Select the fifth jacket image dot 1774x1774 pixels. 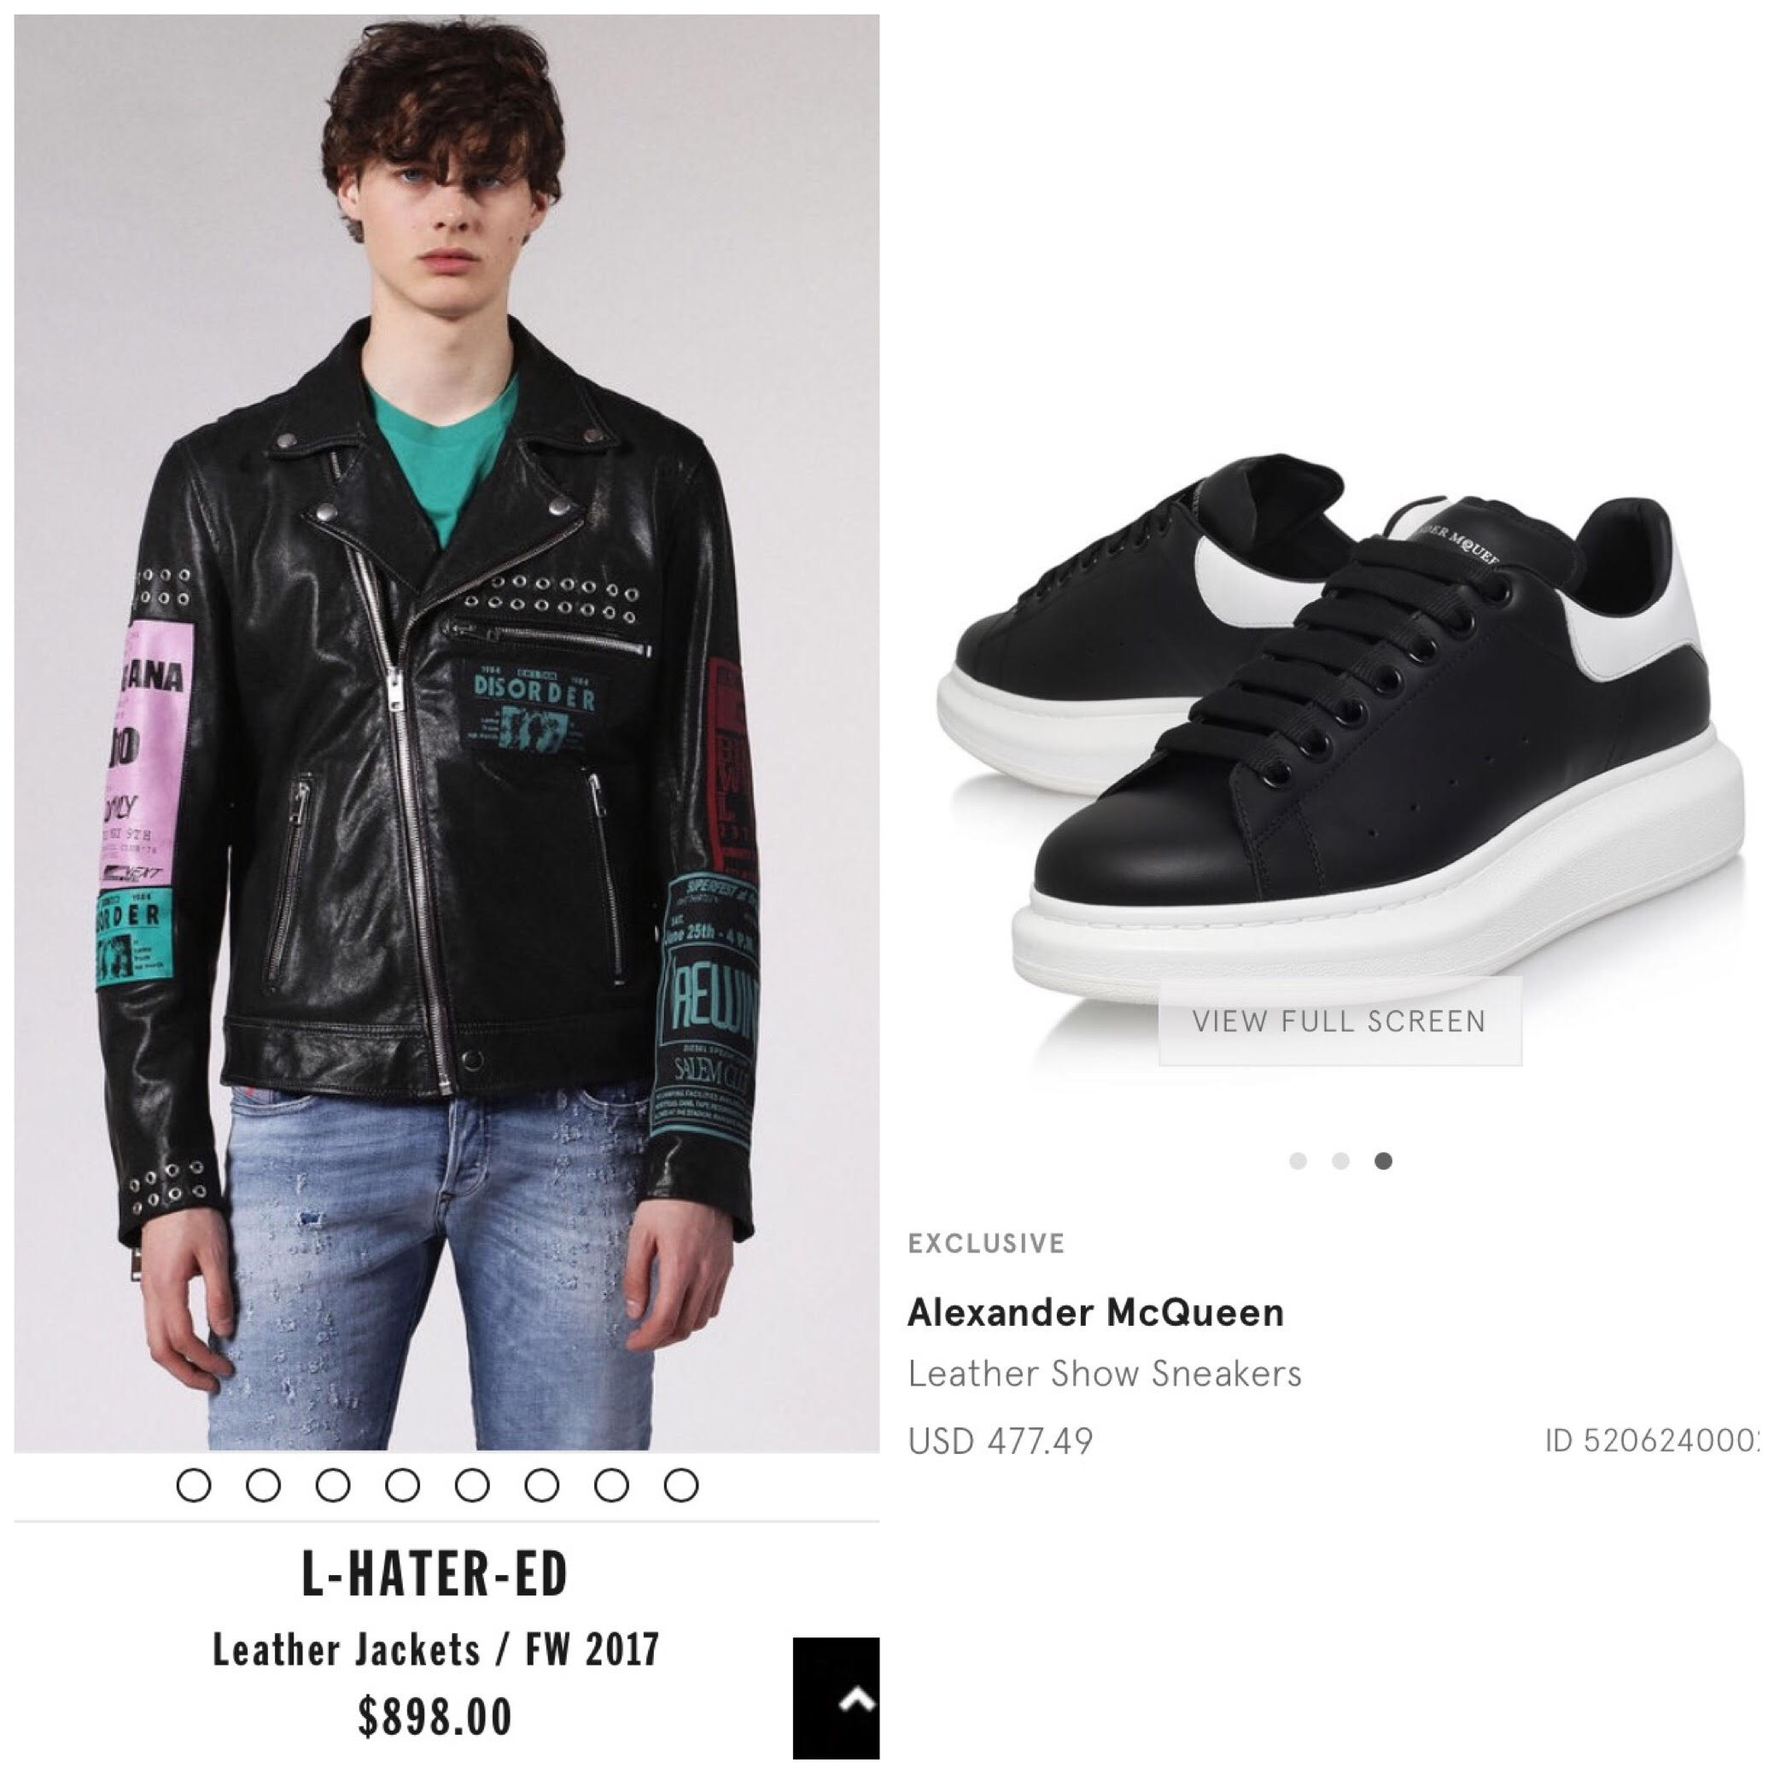472,1485
